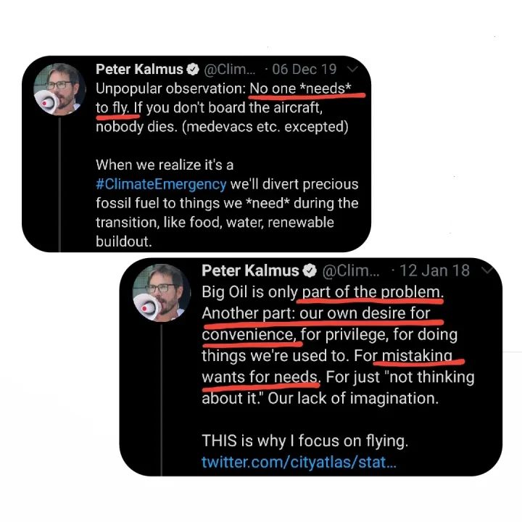Expand the chevron menu on the 12 Jan 18 tweet
522x522 pixels.
pyautogui.click(x=487, y=270)
